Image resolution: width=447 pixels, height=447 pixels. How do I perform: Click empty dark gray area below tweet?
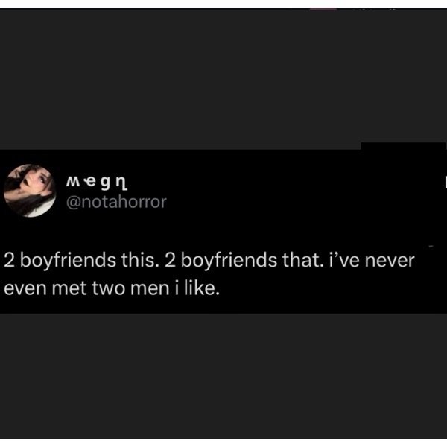[223, 380]
